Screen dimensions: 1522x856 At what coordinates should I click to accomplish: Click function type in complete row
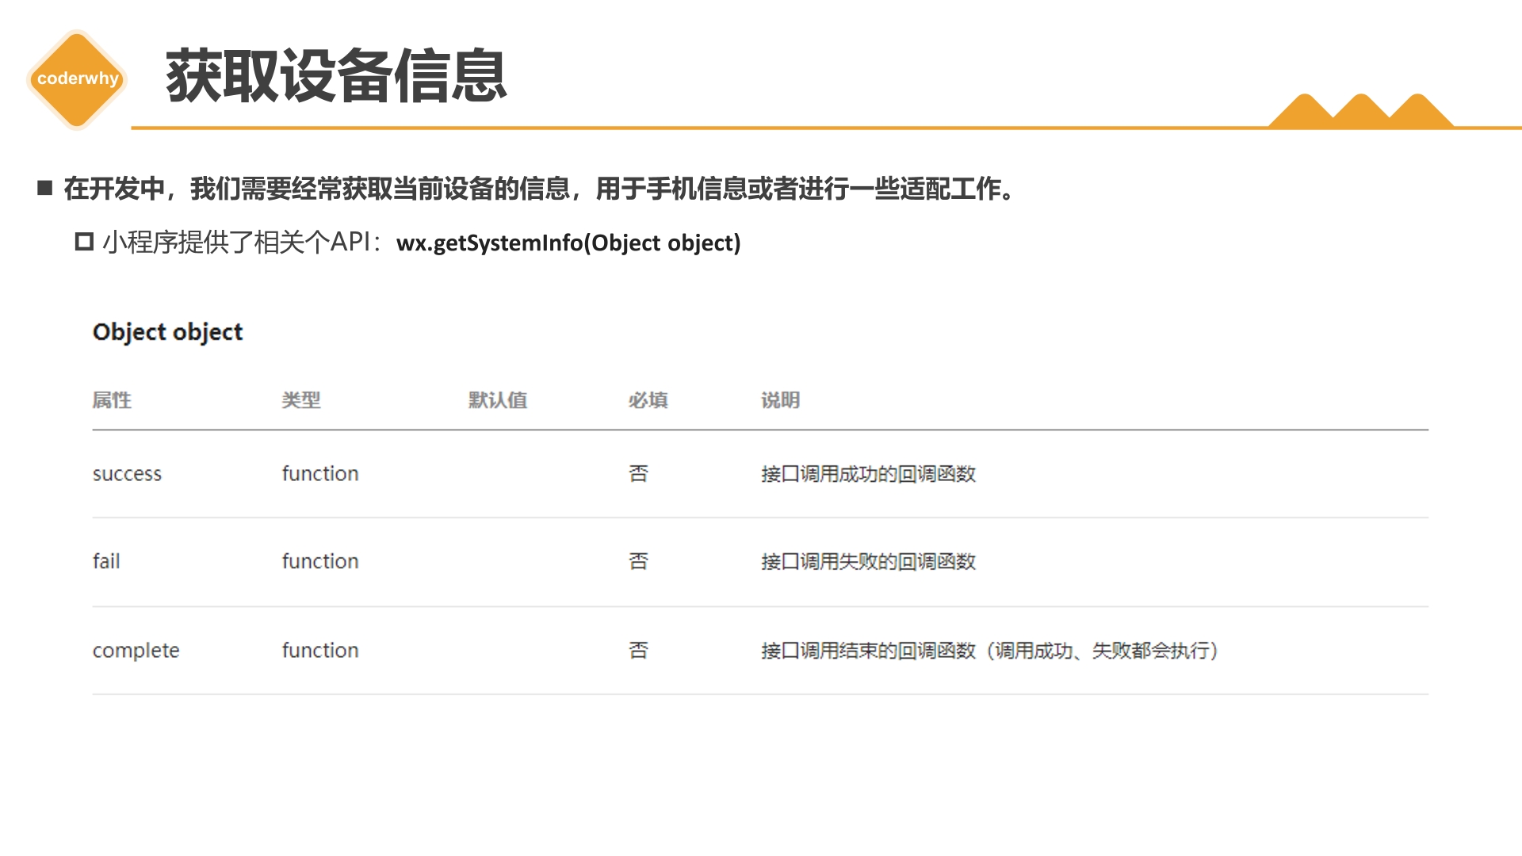point(320,651)
